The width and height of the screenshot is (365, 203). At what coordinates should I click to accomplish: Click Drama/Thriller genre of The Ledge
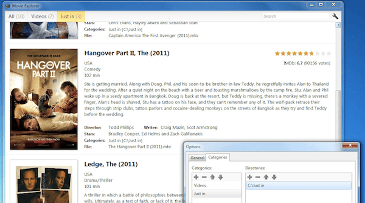point(98,180)
